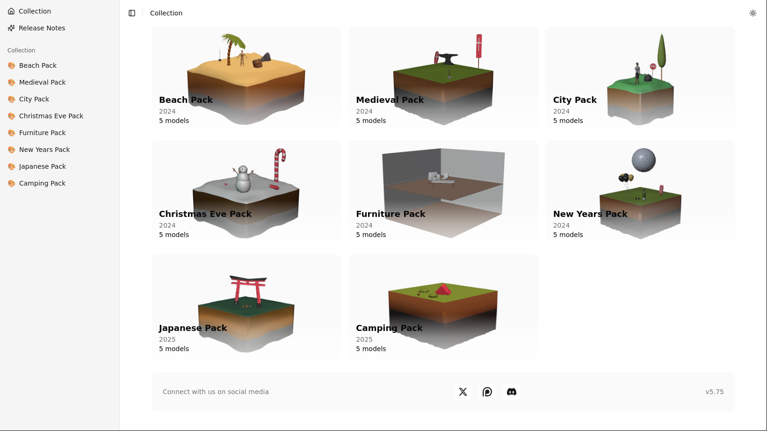The width and height of the screenshot is (767, 431).
Task: Open the Camping Pack card
Action: [443, 307]
